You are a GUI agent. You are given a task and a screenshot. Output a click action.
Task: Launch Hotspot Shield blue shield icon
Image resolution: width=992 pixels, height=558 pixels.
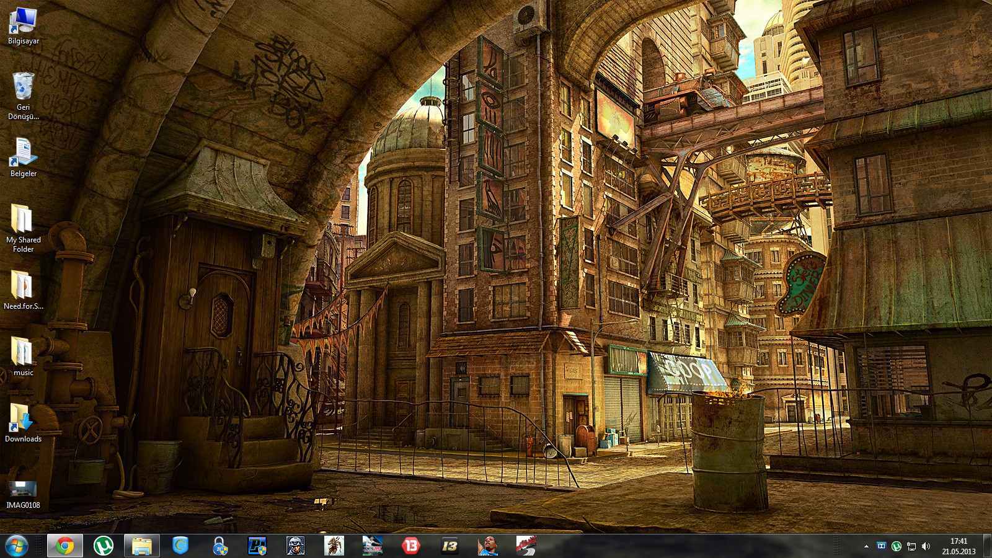pos(180,546)
